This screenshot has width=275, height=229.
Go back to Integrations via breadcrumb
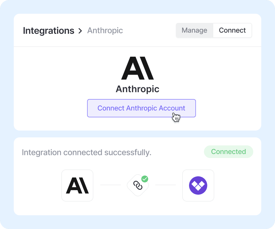pyautogui.click(x=48, y=31)
